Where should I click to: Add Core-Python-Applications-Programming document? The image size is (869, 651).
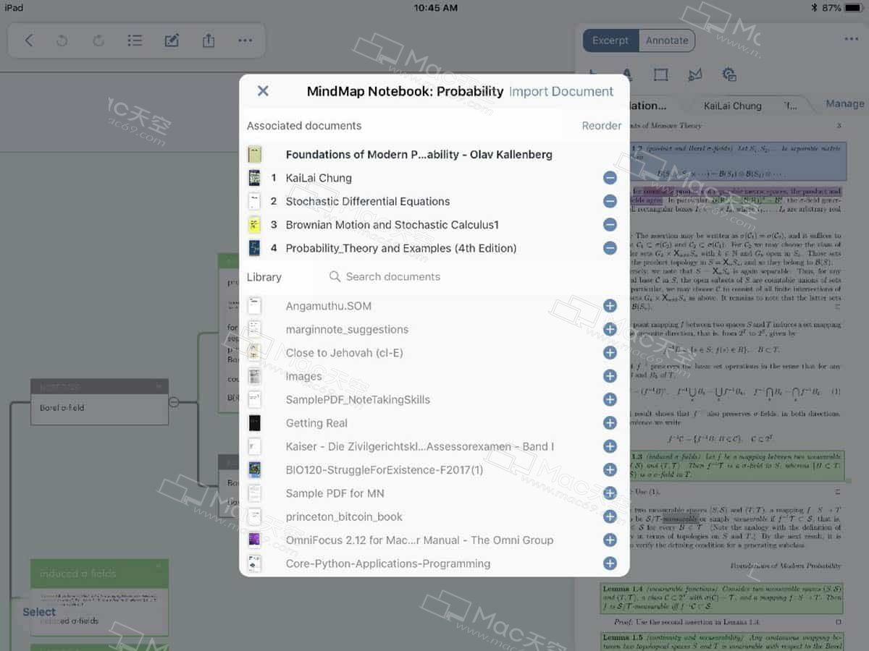click(610, 563)
